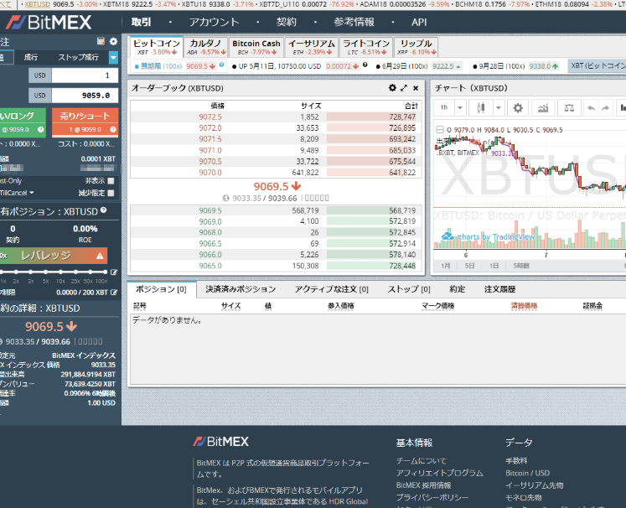626x508 pixels.
Task: Click help icon next to perpetual price
Action: pyautogui.click(x=221, y=65)
